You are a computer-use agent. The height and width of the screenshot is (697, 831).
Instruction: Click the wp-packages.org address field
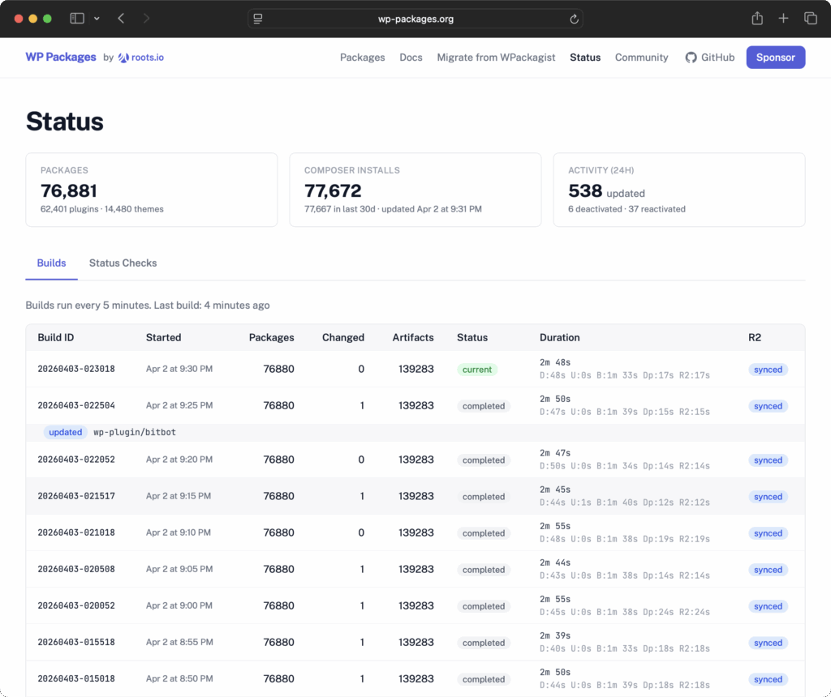pos(415,19)
